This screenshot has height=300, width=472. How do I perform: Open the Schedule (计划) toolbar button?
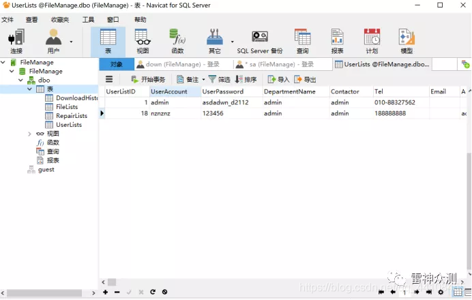372,41
